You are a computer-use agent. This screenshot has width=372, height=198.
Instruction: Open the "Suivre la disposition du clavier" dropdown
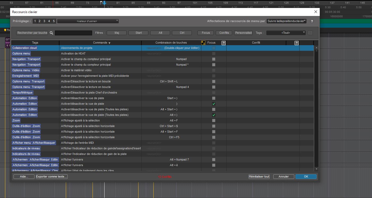pyautogui.click(x=287, y=21)
